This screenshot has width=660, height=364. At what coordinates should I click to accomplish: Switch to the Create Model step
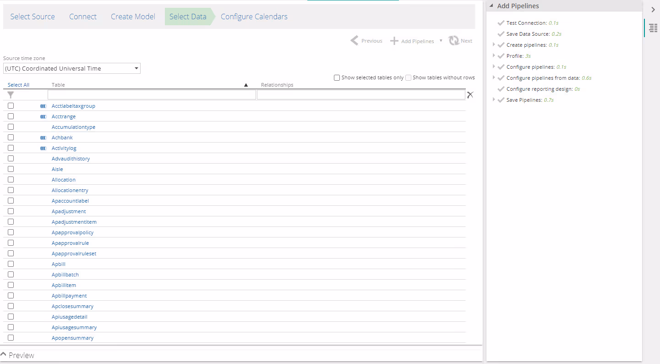click(x=133, y=17)
